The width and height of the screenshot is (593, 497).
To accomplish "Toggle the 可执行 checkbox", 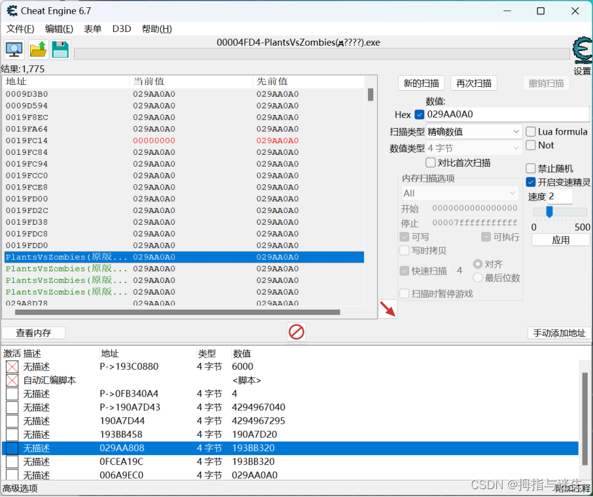I will click(486, 237).
